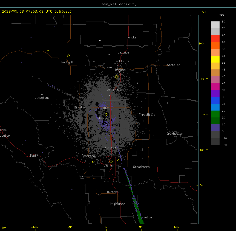Viewport: 236px width, 231px height.
Task: Click the RockyMH city label
Action: click(67, 62)
